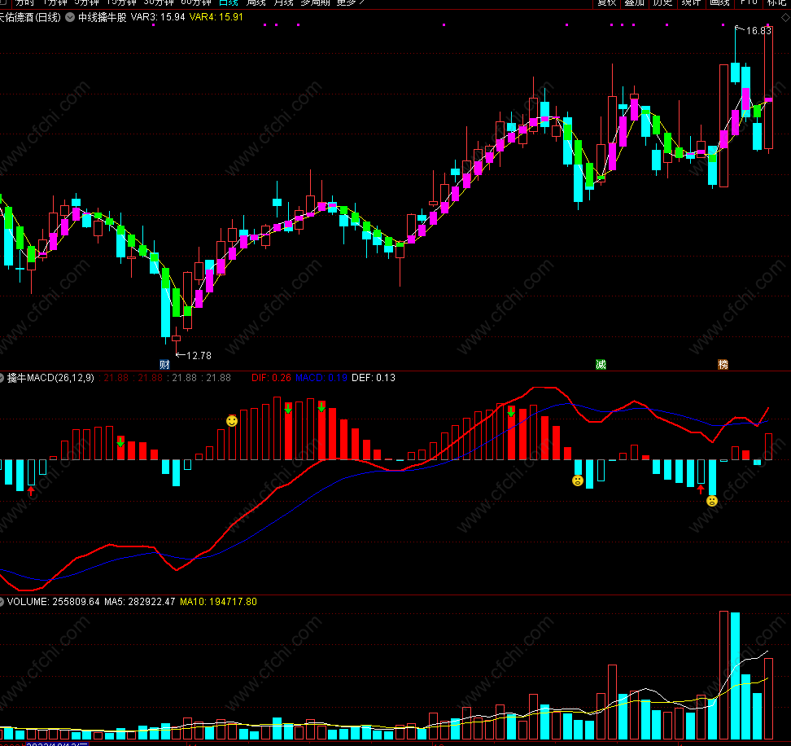
Task: Click the first red up arrow on MACD
Action: (x=31, y=490)
